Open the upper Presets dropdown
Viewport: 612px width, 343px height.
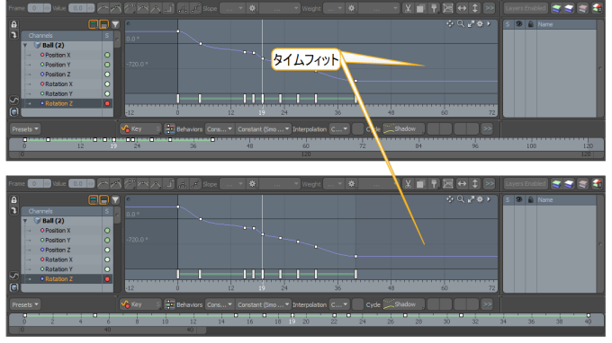[25, 129]
